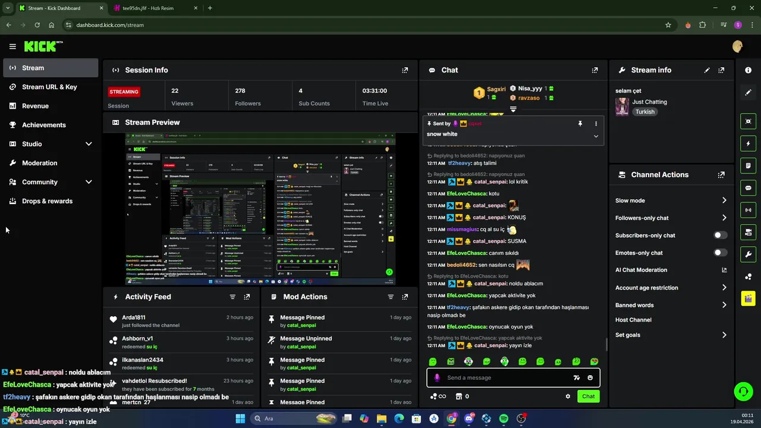Open catal_senpai under first Message Pinned
This screenshot has width=761, height=428.
(x=301, y=325)
